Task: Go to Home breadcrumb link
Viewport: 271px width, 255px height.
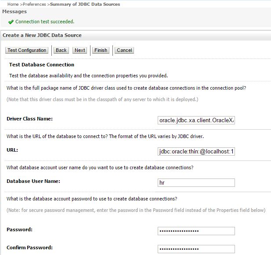Action: tap(13, 4)
